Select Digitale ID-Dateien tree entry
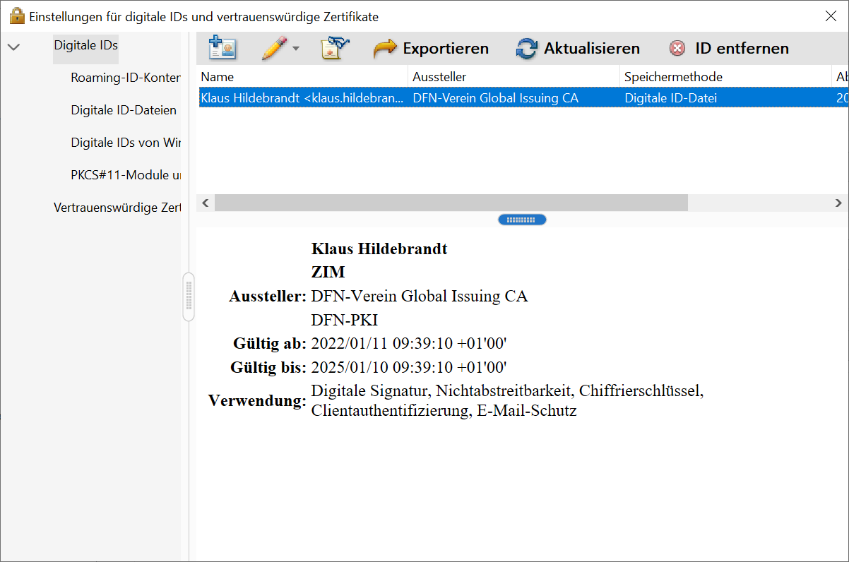The image size is (849, 562). click(x=124, y=110)
